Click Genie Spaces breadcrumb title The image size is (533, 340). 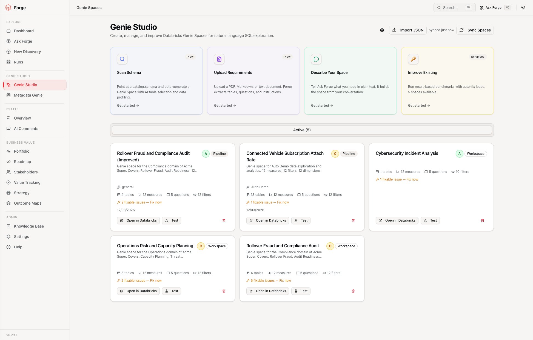click(89, 8)
